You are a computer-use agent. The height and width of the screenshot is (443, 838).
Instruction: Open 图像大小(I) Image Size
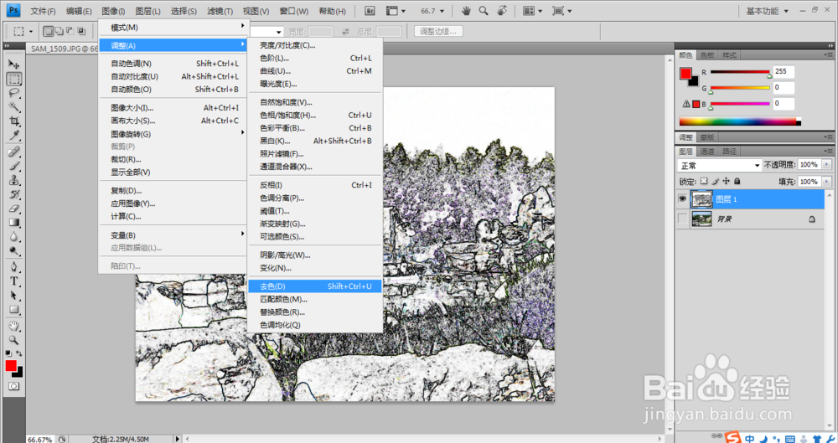174,108
